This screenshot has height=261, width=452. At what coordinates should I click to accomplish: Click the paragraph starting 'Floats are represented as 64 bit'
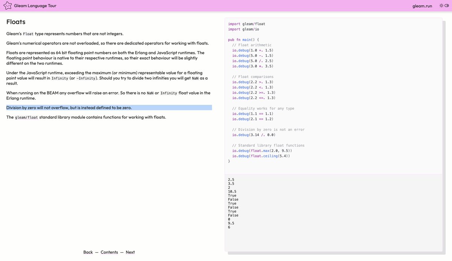(x=105, y=58)
